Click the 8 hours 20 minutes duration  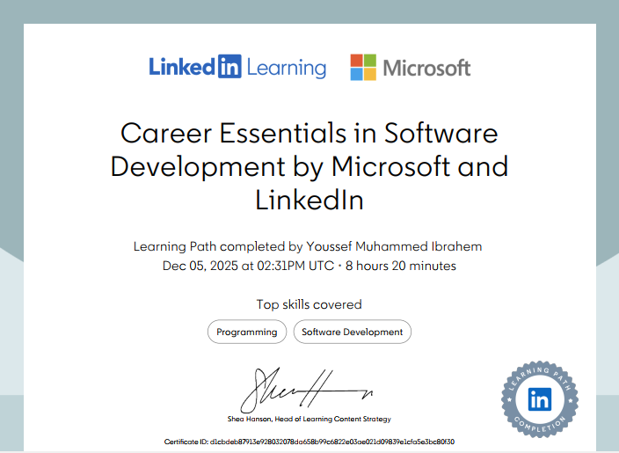(x=401, y=266)
